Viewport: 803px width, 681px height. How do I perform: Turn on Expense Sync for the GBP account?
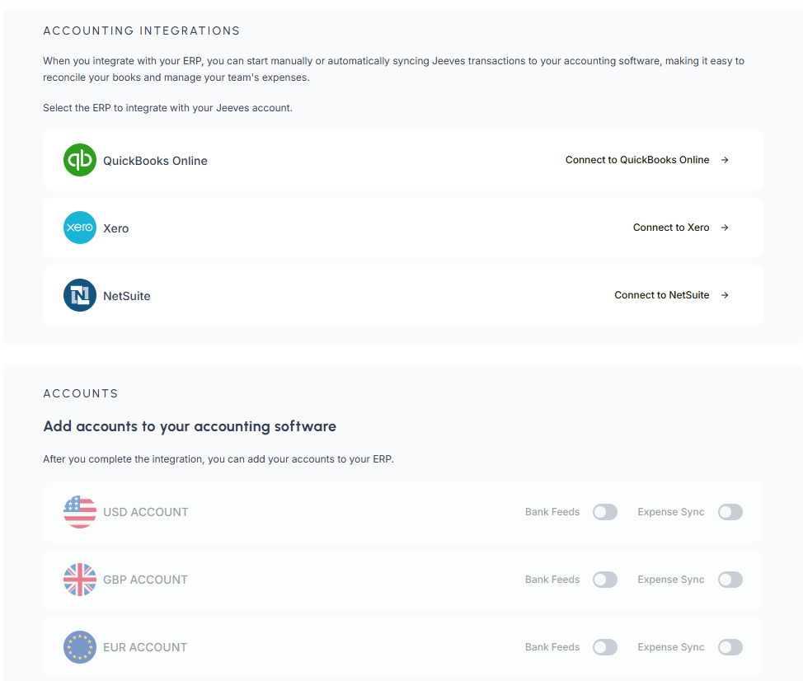730,580
